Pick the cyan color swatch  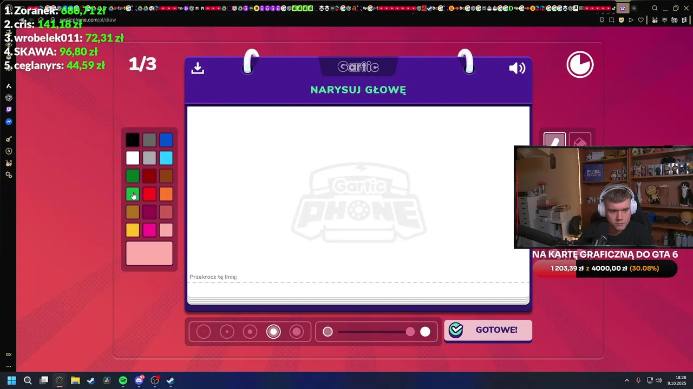tap(166, 158)
